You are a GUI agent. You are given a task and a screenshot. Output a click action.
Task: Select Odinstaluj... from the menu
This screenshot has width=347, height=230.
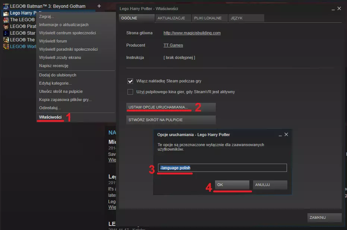tap(76, 108)
